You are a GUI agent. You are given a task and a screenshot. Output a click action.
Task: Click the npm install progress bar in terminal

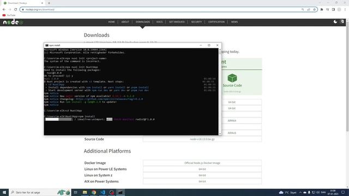[59, 119]
